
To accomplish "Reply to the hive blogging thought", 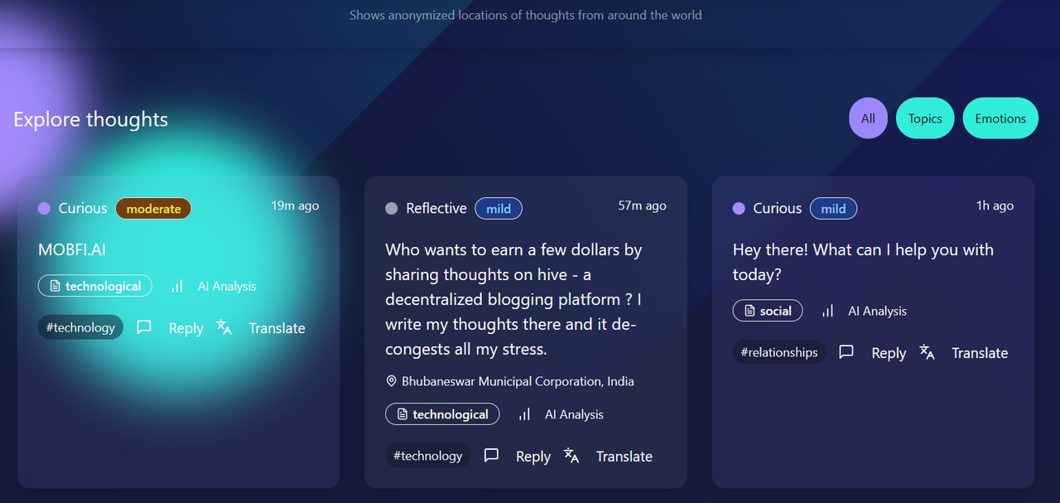I will tap(533, 457).
